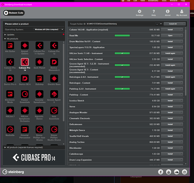Image resolution: width=194 pixels, height=183 pixels.
Task: Open Steinberg YouTube channel icon
Action: pos(169,172)
